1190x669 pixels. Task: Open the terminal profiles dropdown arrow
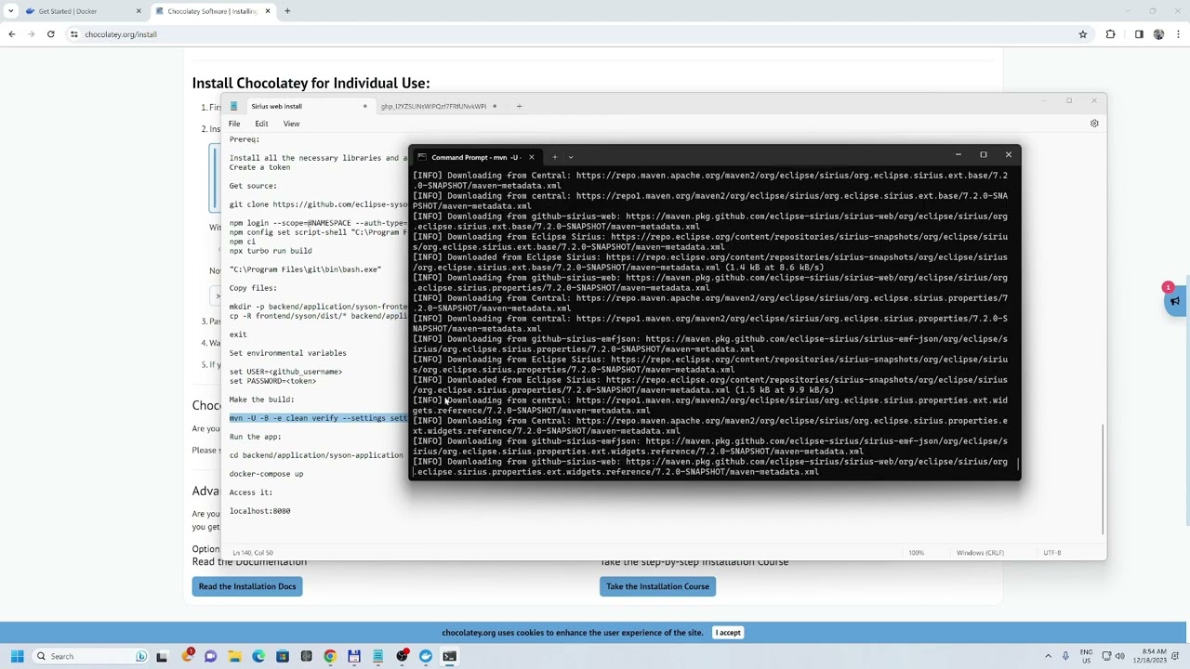point(571,157)
